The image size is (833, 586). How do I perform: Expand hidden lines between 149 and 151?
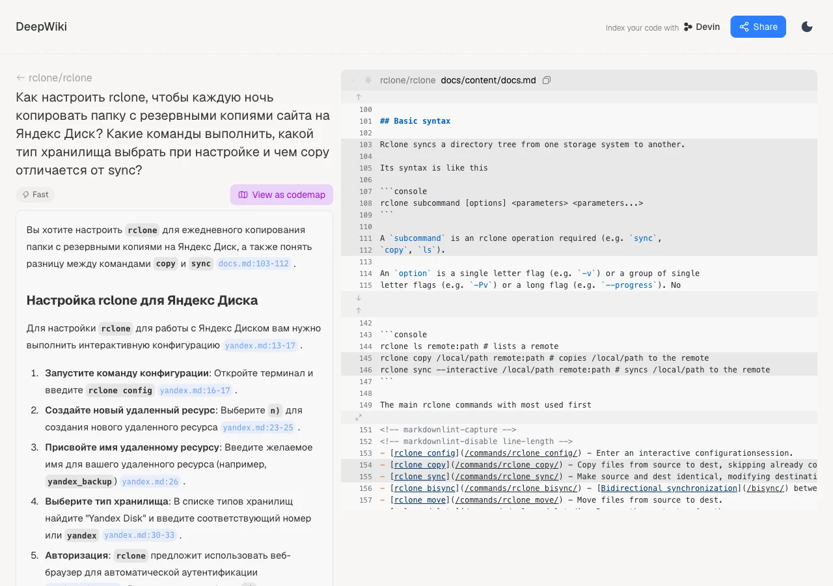coord(358,417)
